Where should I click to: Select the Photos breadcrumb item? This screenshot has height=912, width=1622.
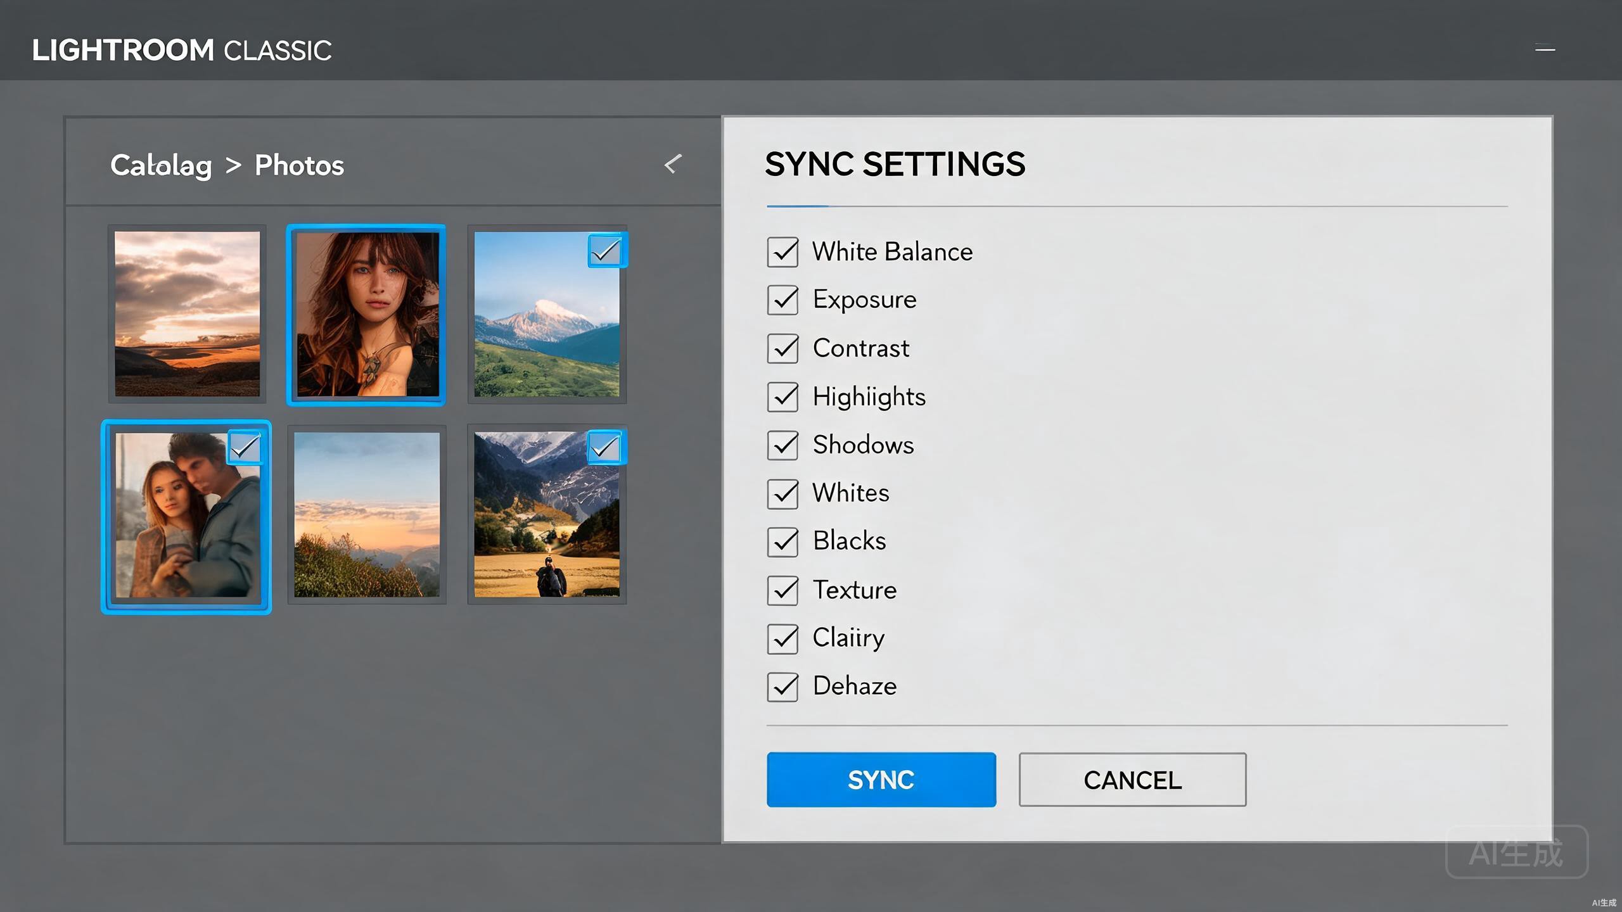(x=299, y=165)
